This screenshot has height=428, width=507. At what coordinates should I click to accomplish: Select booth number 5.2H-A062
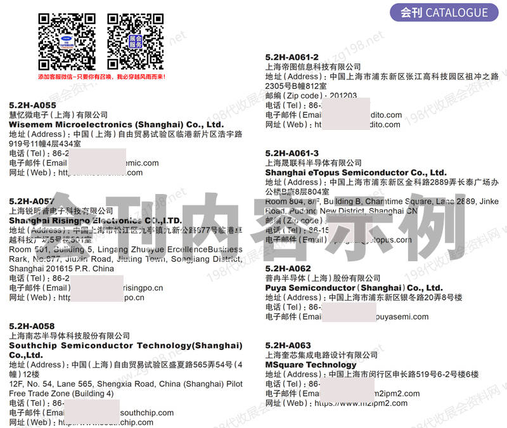[288, 268]
